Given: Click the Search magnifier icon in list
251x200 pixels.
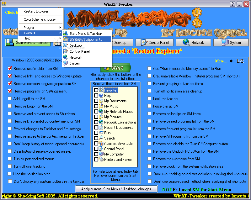Looking at the screenshot, I should pyautogui.click(x=101, y=138).
